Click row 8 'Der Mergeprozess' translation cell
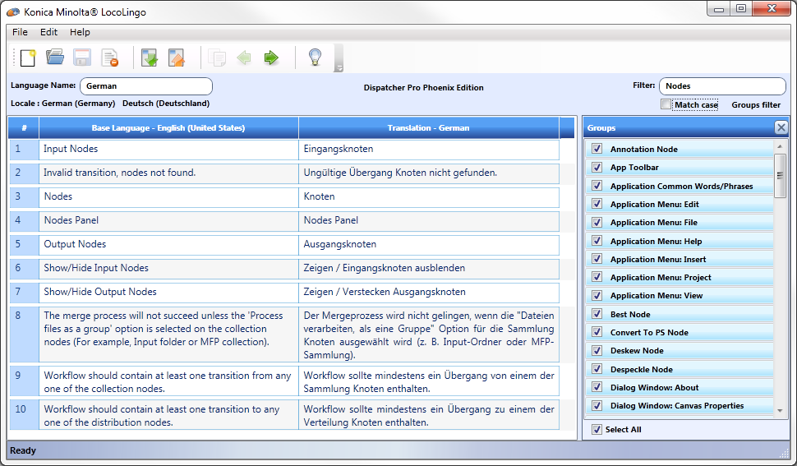 click(428, 335)
